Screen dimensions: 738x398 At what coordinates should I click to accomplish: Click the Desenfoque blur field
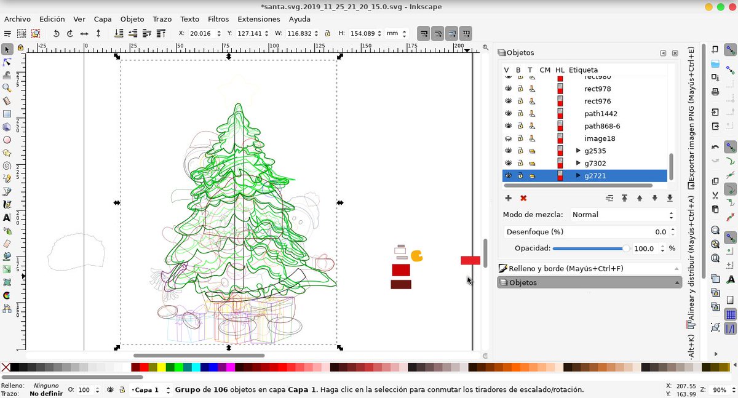pos(589,232)
